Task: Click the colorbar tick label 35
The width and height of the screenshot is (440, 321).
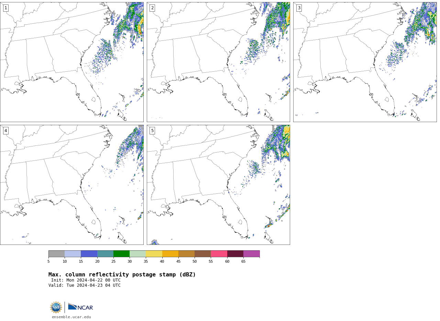Action: pos(146,262)
